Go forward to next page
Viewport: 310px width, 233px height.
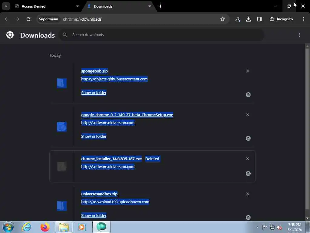(18, 19)
